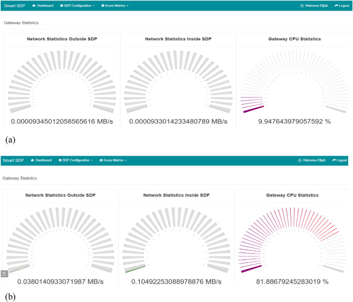Click the small gray list icon at left edge
Image resolution: width=353 pixels, height=302 pixels.
point(4,273)
